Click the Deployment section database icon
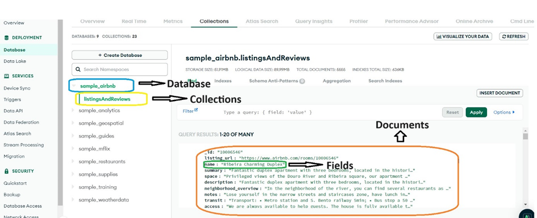The height and width of the screenshot is (218, 537). tap(6, 37)
